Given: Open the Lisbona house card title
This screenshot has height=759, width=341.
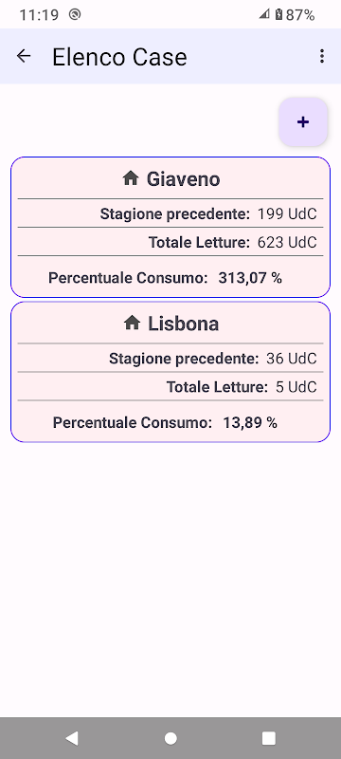Looking at the screenshot, I should click(x=184, y=324).
